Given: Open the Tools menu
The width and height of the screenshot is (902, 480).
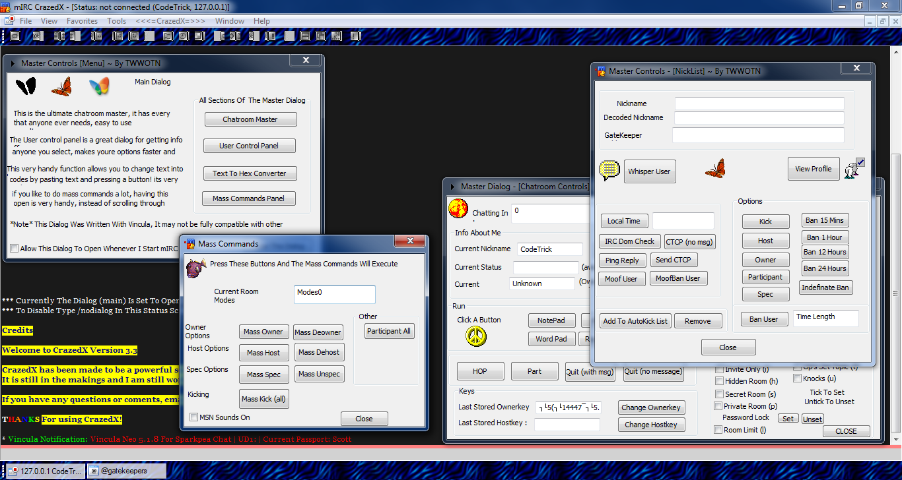Looking at the screenshot, I should pyautogui.click(x=117, y=21).
